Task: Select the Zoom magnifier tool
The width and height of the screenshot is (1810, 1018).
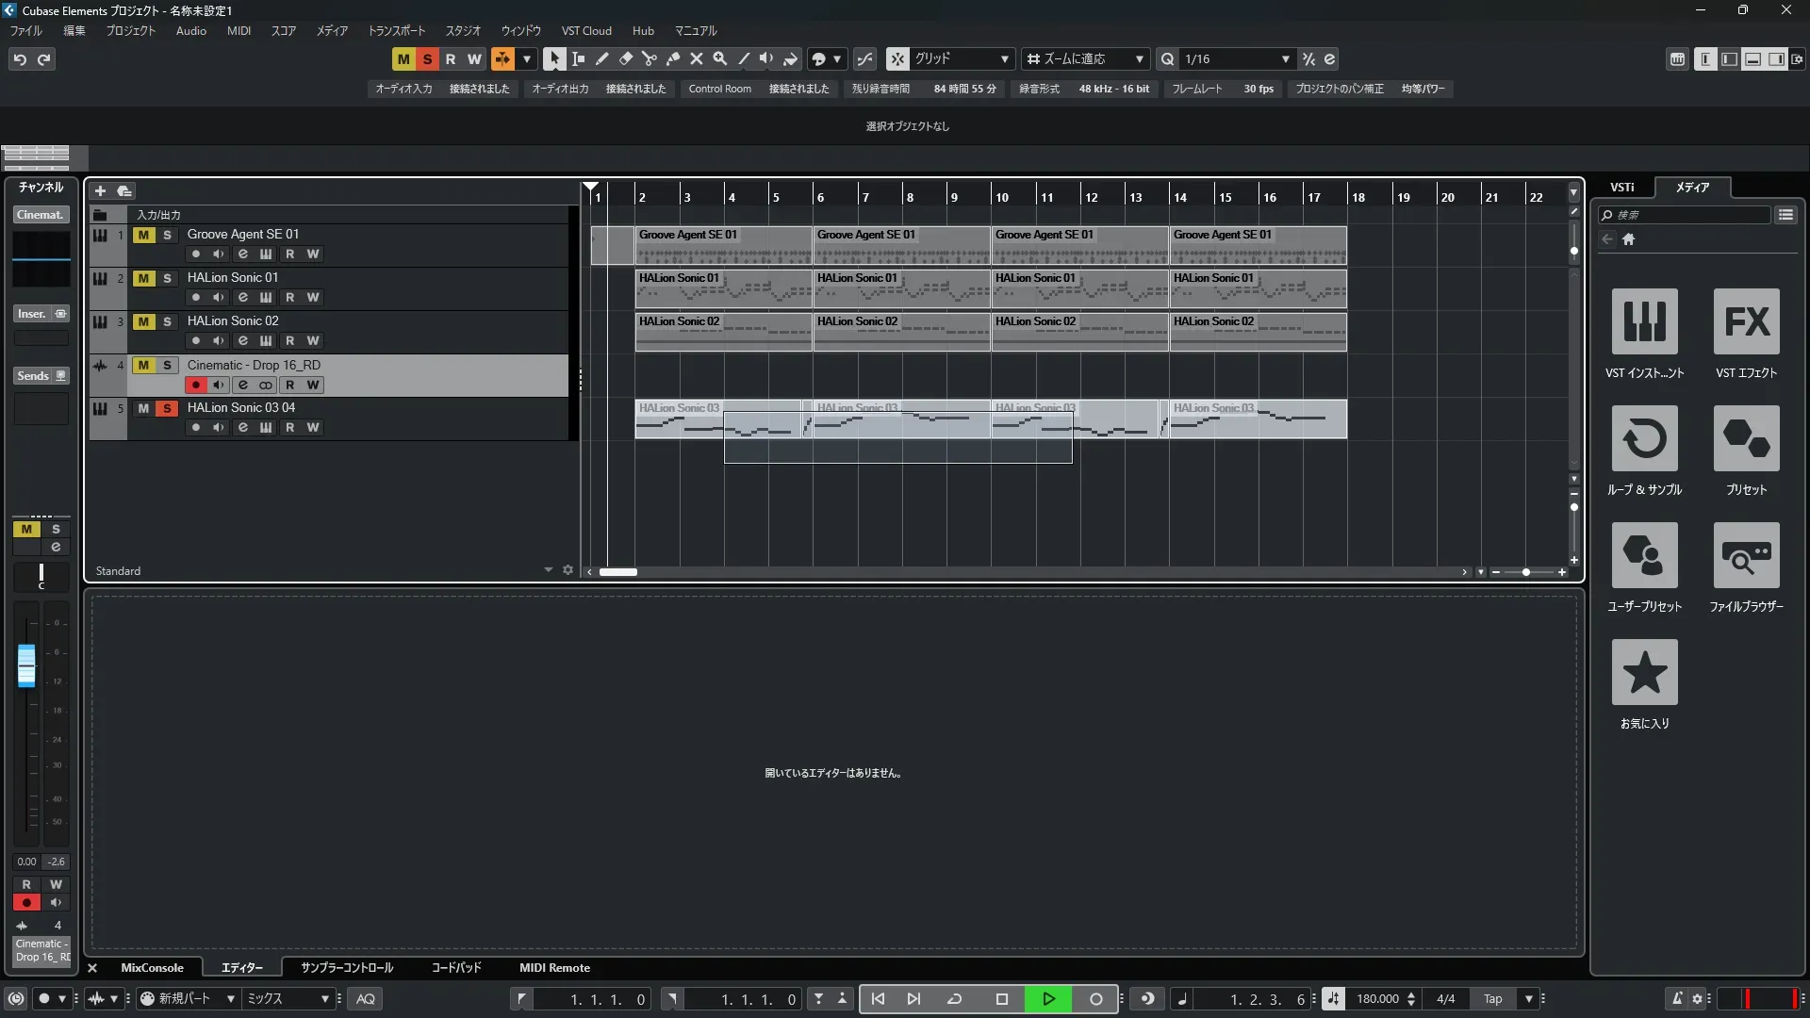Action: [719, 58]
